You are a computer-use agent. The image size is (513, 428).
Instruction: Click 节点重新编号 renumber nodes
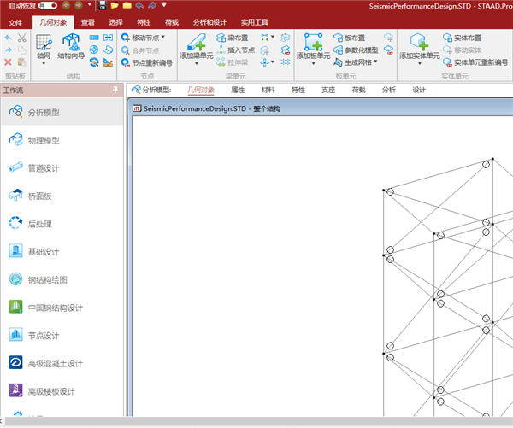(x=146, y=62)
